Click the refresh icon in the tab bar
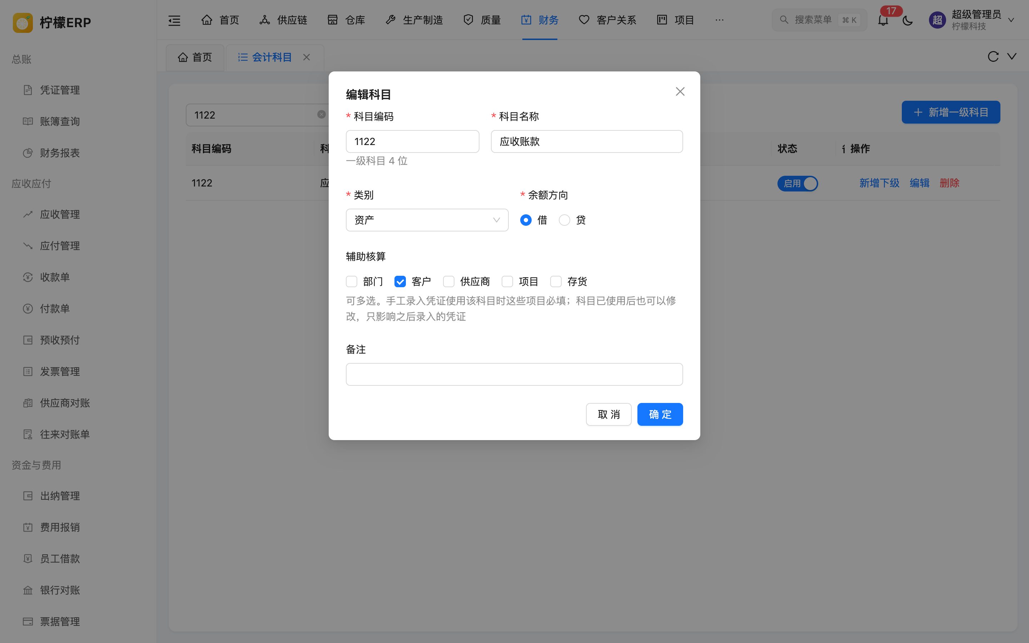Screen dimensions: 1029x643 tap(993, 56)
